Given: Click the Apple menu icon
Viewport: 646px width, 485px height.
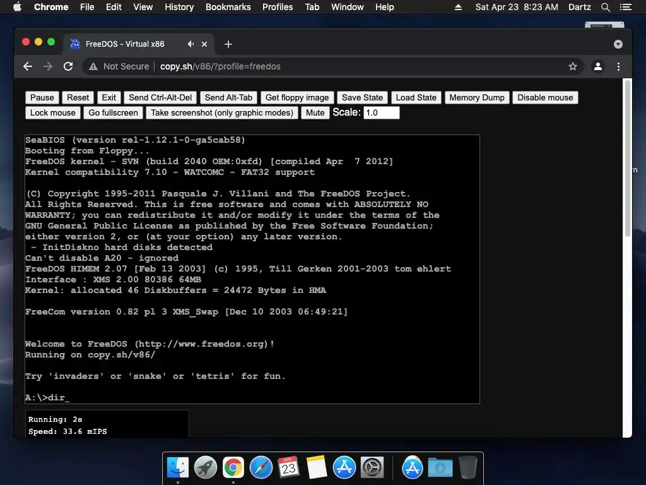Looking at the screenshot, I should [x=17, y=7].
